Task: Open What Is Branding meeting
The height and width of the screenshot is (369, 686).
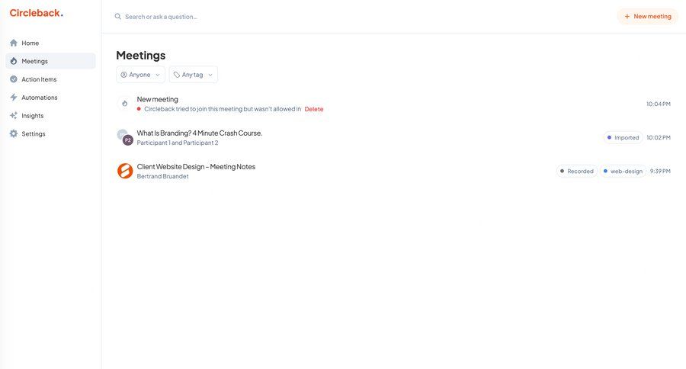Action: tap(200, 133)
